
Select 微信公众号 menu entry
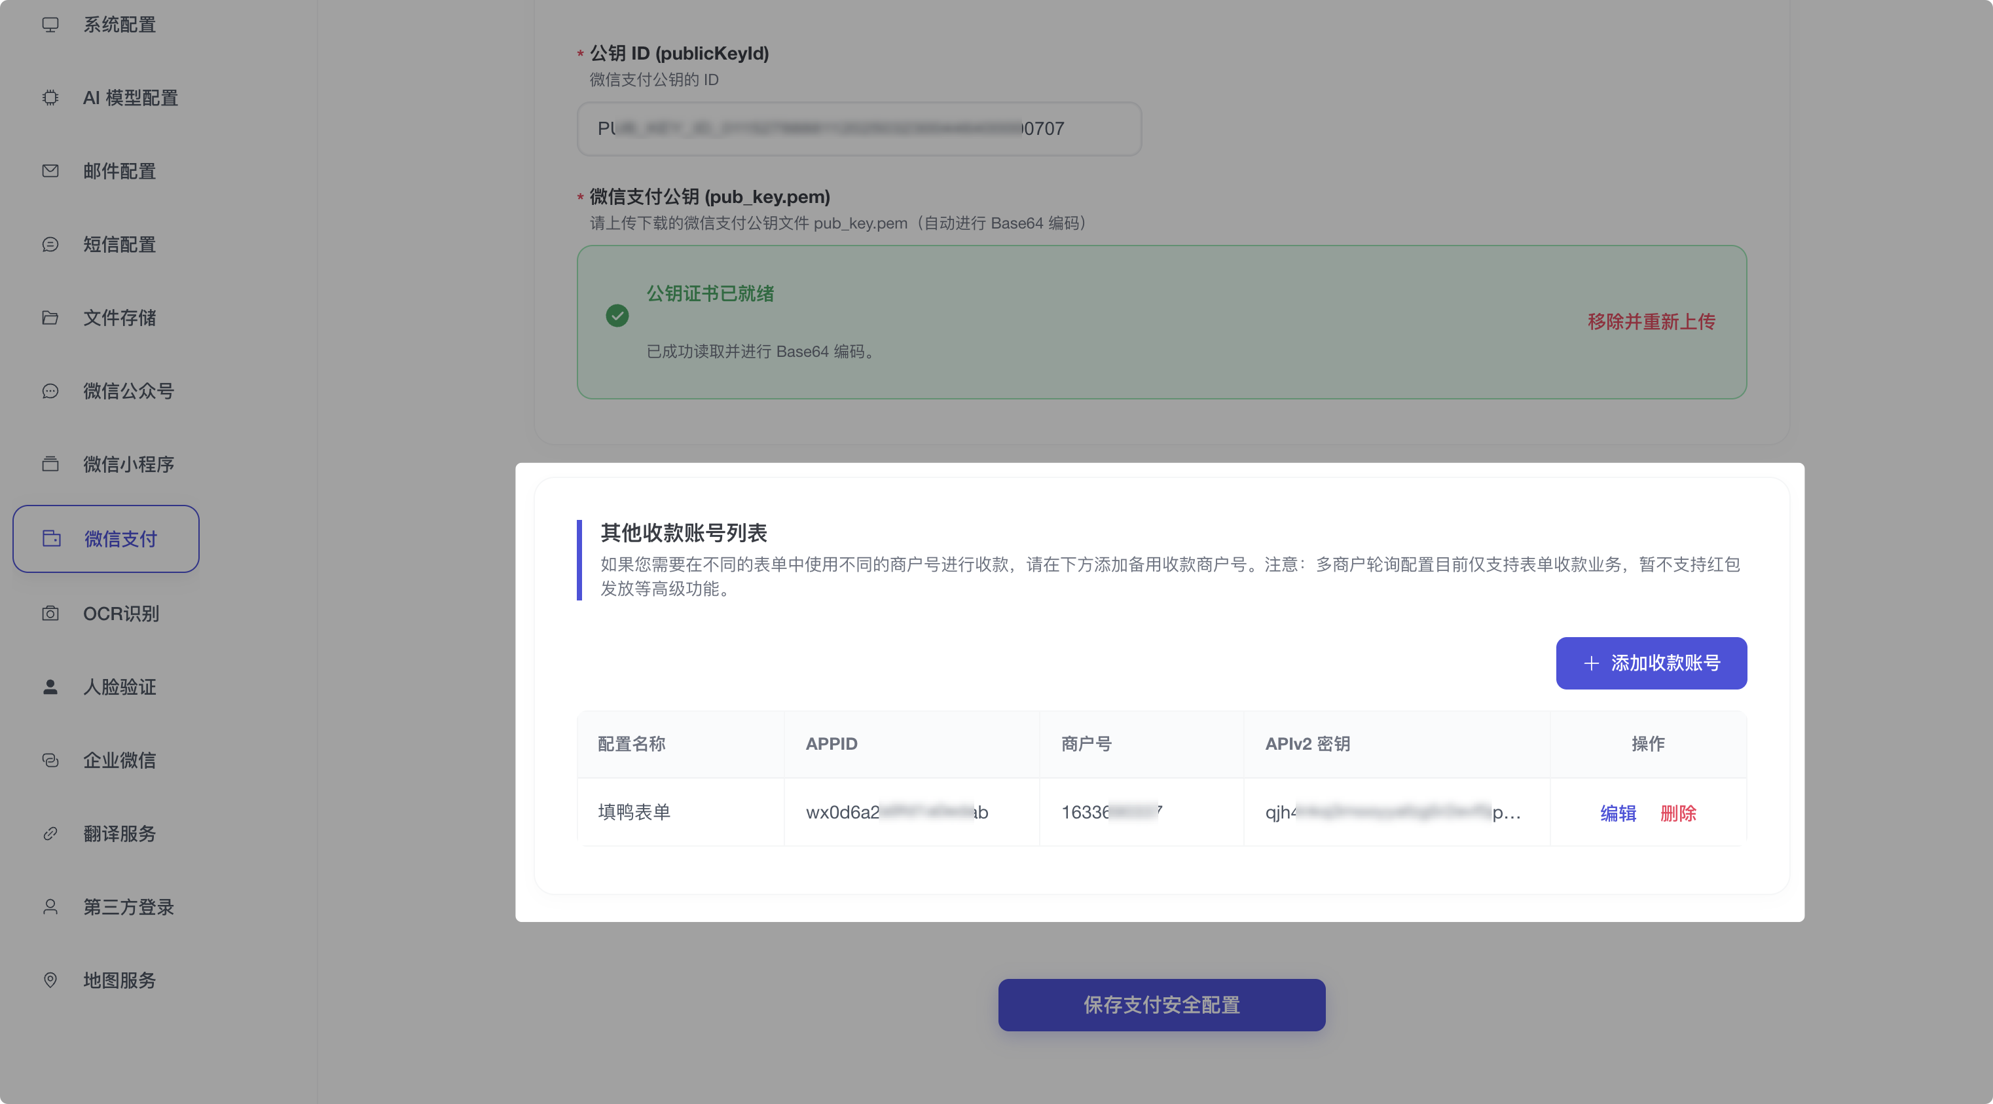coord(105,392)
